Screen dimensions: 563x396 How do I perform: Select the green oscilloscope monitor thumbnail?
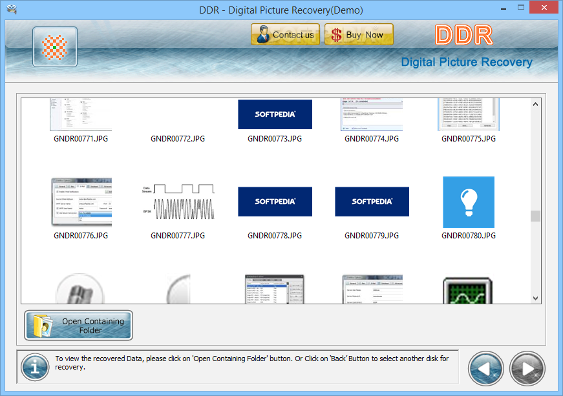click(468, 290)
